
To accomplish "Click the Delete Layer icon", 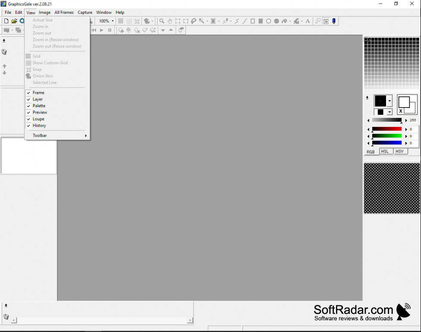I will click(137, 30).
